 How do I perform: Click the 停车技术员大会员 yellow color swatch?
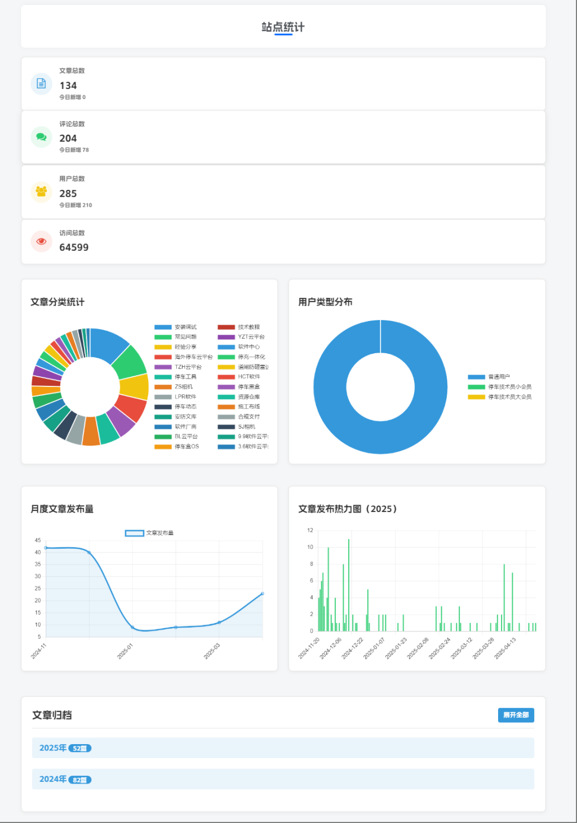coord(476,397)
